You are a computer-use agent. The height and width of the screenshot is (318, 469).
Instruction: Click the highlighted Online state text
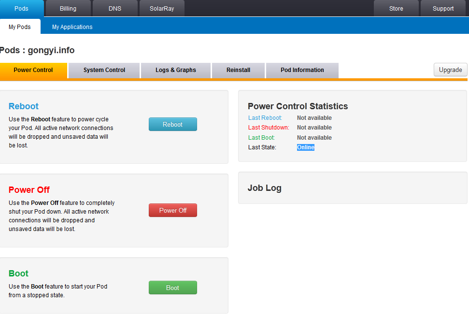306,147
